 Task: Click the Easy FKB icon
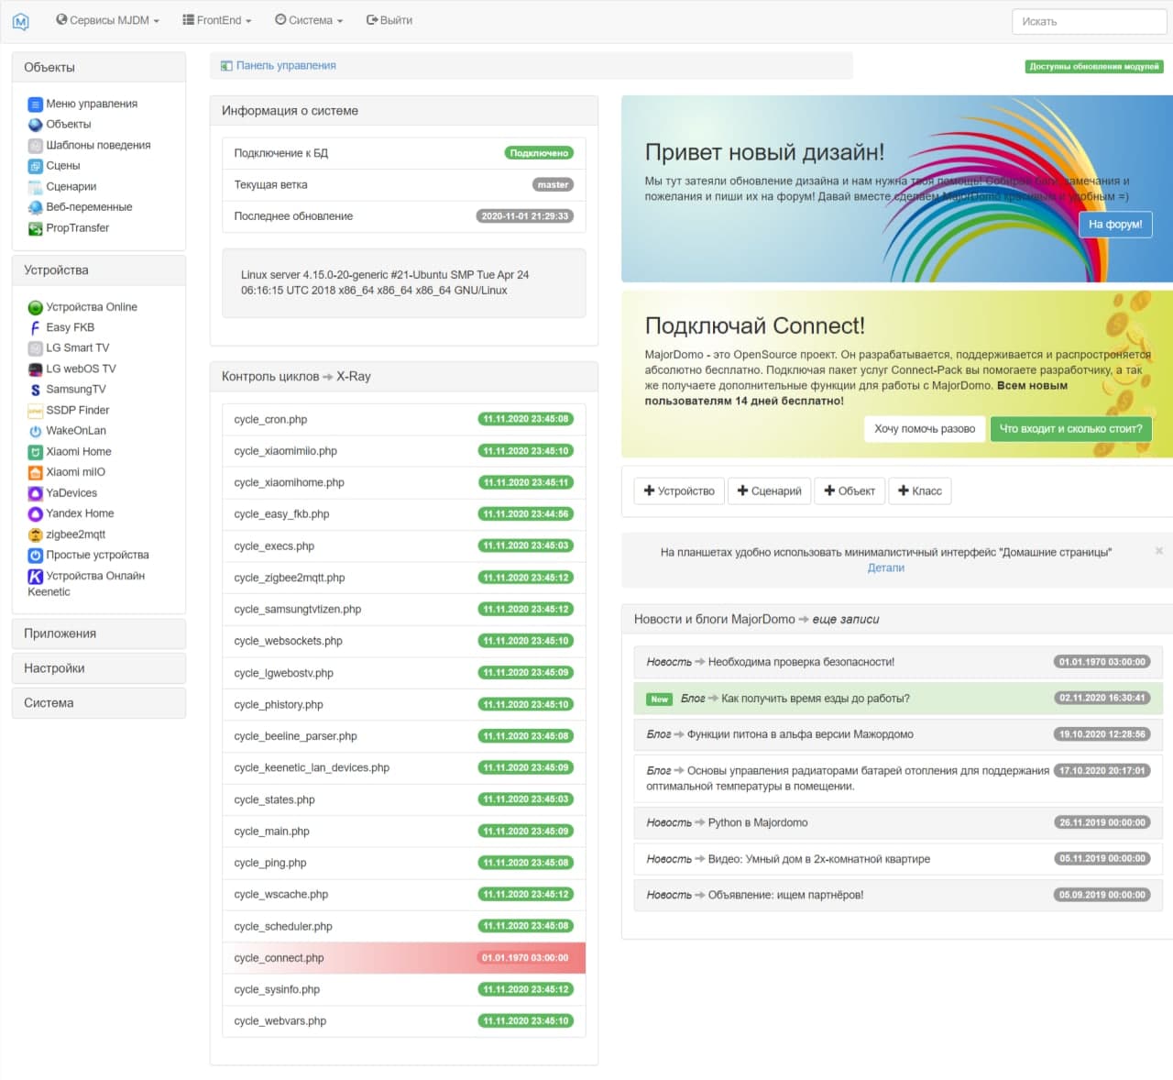coord(36,328)
